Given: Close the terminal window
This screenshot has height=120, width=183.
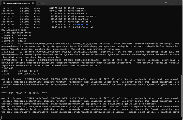Looking at the screenshot, I should [x=179, y=3].
